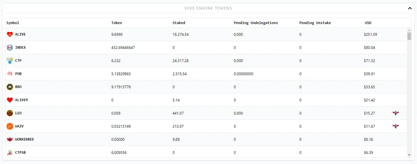Select the ALIVE symbol label
417x164 pixels.
point(21,34)
